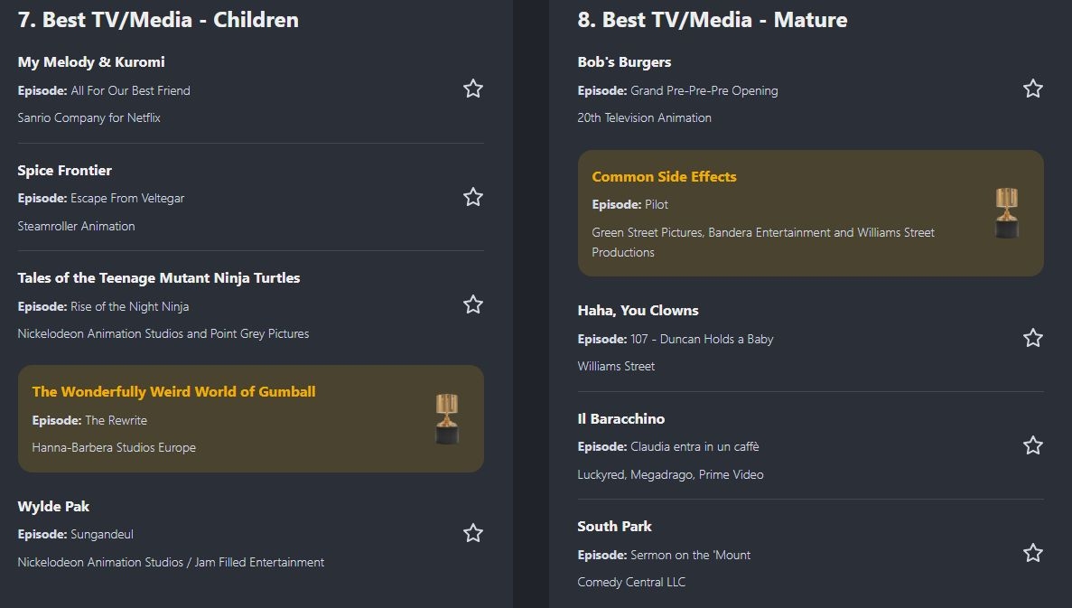Open the Common Side Effects title link
The height and width of the screenshot is (608, 1072).
click(664, 177)
